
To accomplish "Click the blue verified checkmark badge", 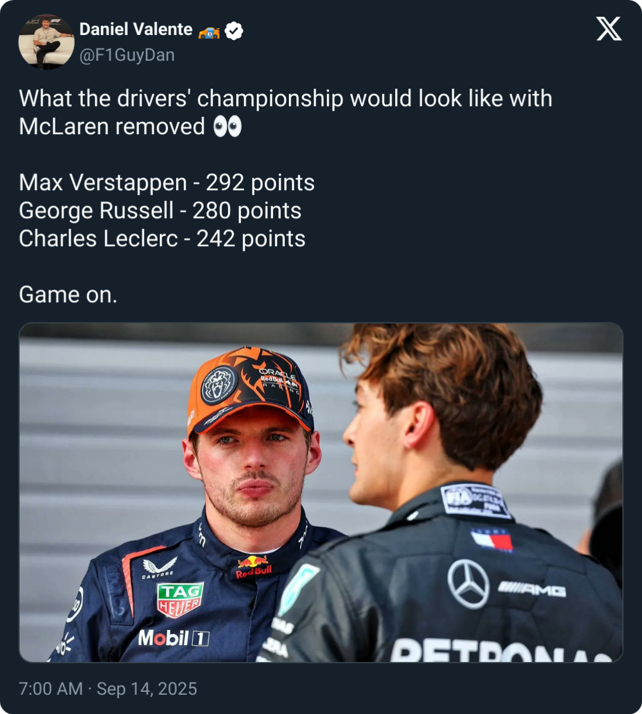I will point(234,31).
